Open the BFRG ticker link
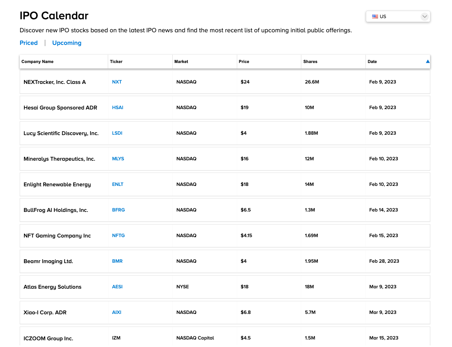Viewport: 452px width, 347px height. [x=118, y=210]
